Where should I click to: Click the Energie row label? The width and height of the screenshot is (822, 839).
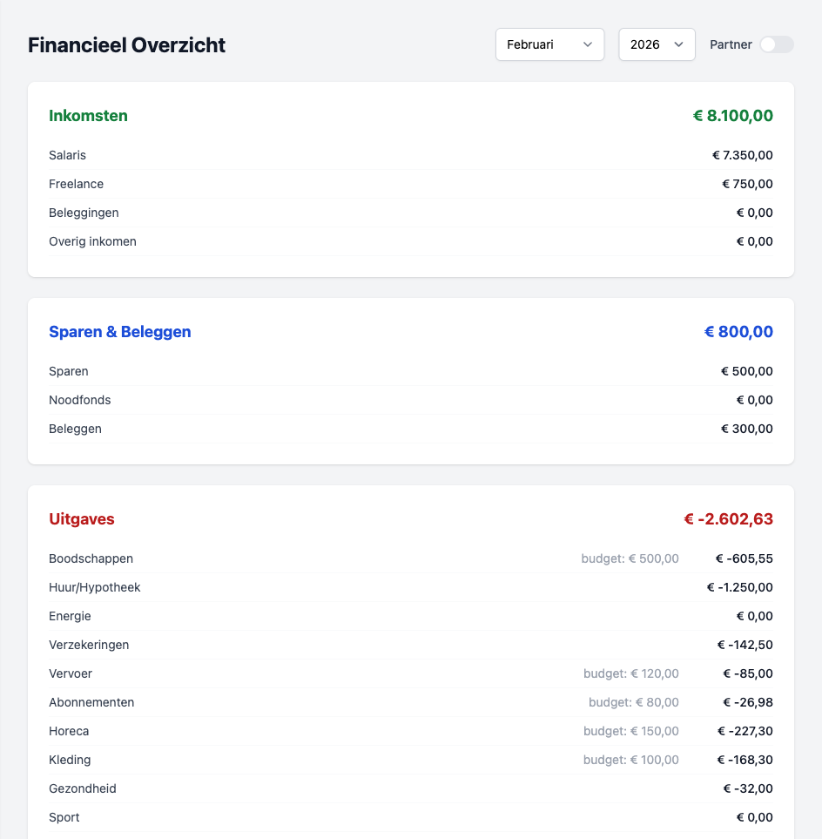coord(70,617)
